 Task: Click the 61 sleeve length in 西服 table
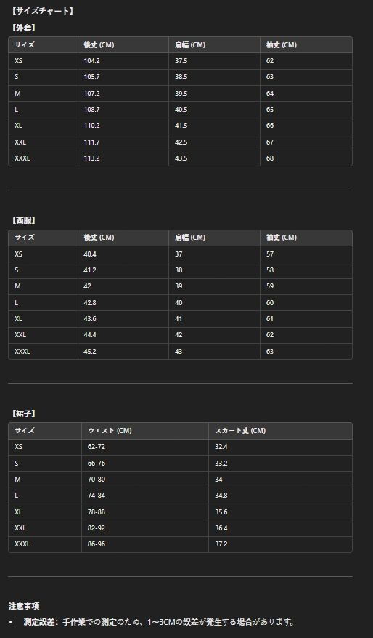(x=270, y=319)
